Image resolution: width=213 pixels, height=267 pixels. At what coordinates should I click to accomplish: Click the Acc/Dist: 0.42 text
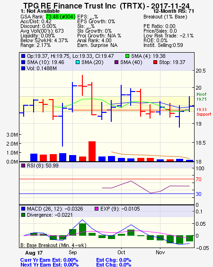click(x=36, y=21)
